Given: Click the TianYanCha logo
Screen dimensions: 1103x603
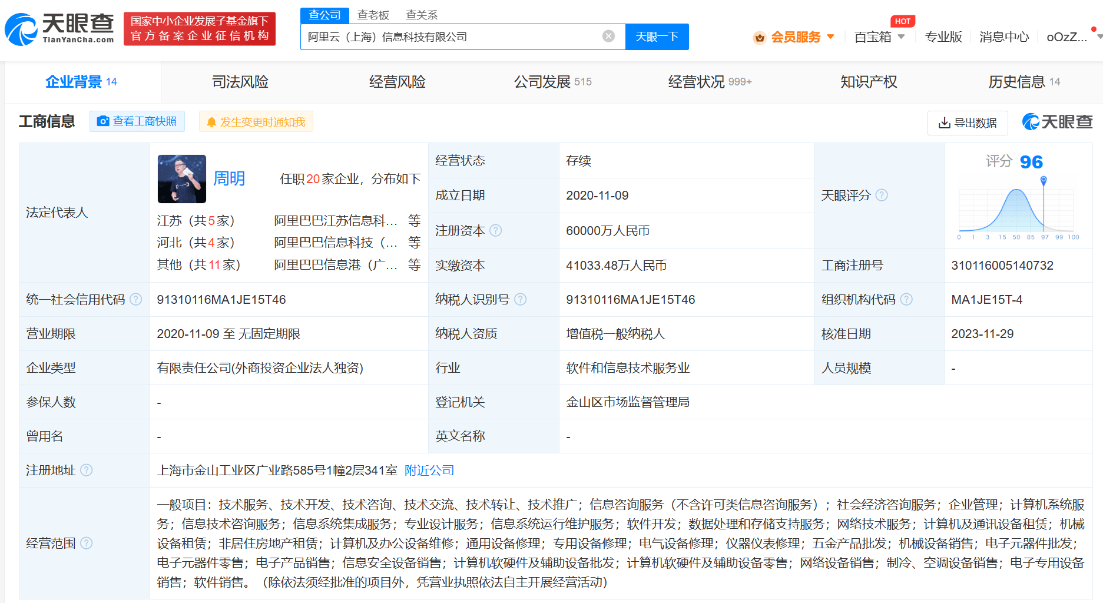Looking at the screenshot, I should point(59,28).
